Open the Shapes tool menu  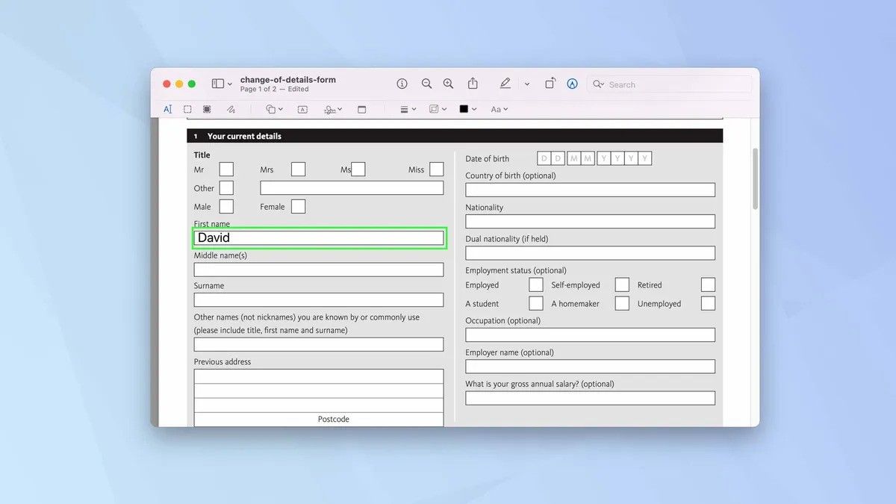click(x=274, y=109)
